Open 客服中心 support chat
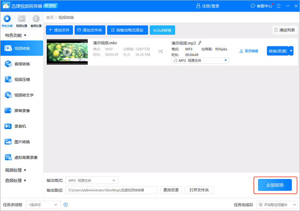 [261, 6]
